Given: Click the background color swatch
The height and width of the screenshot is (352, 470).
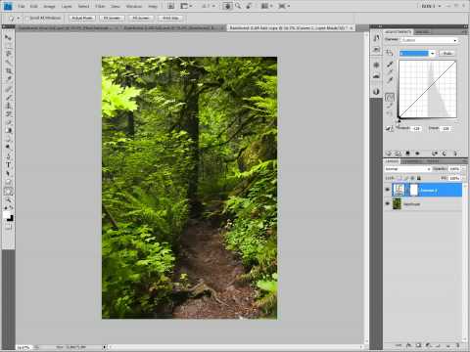Looking at the screenshot, I should 11,219.
